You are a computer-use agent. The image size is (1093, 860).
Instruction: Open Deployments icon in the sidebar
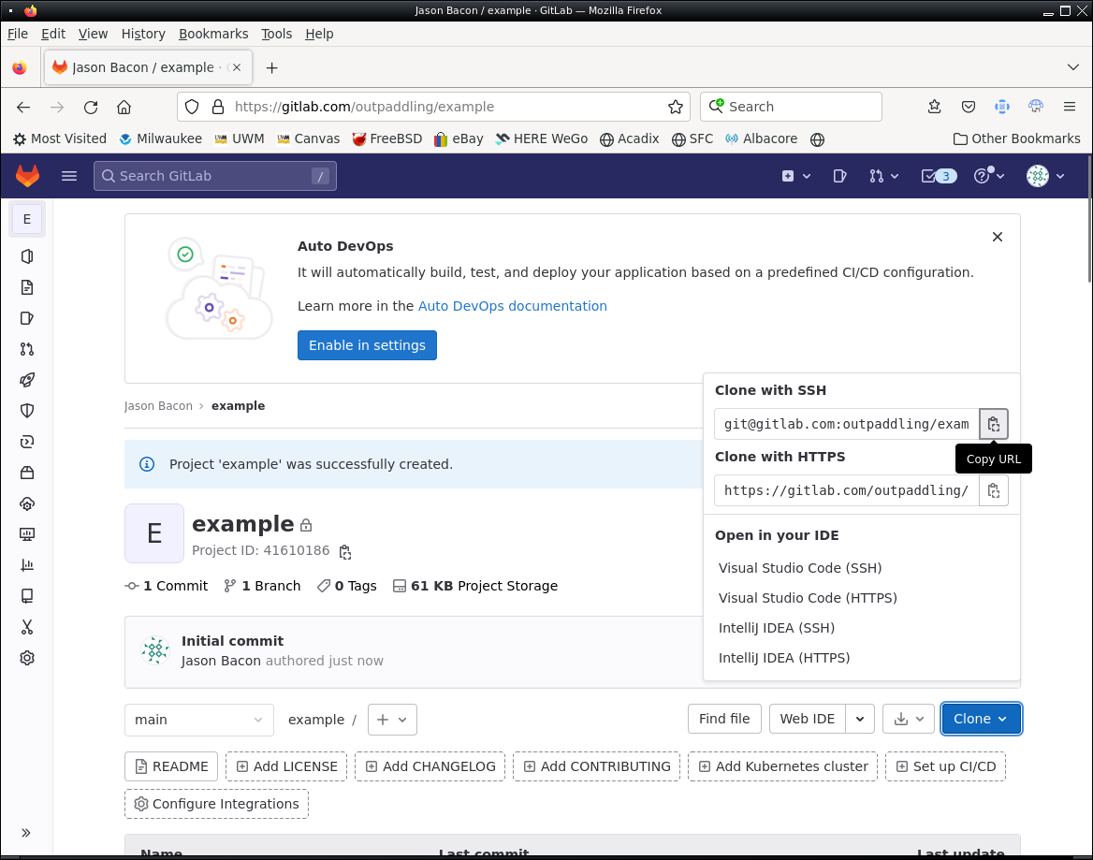click(27, 442)
